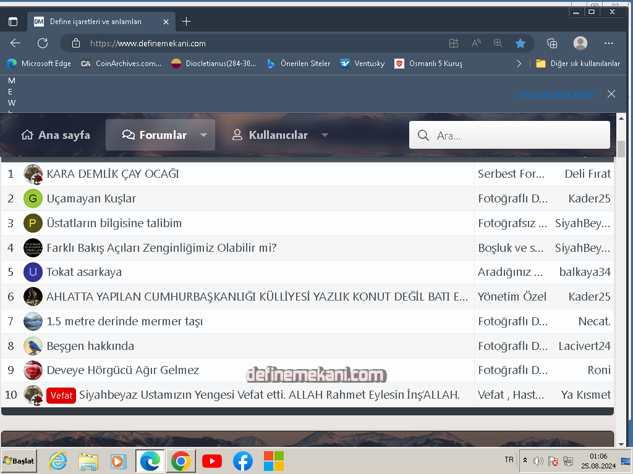Open the Edge three-dot settings menu
Viewport: 633px width, 474px height.
tap(608, 43)
